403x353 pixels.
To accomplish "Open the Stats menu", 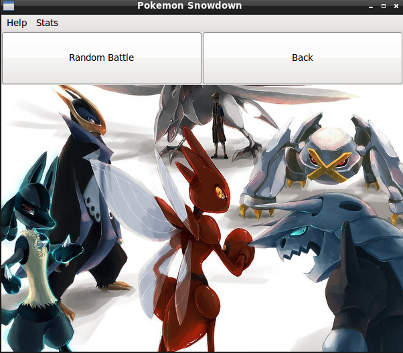I will (47, 23).
